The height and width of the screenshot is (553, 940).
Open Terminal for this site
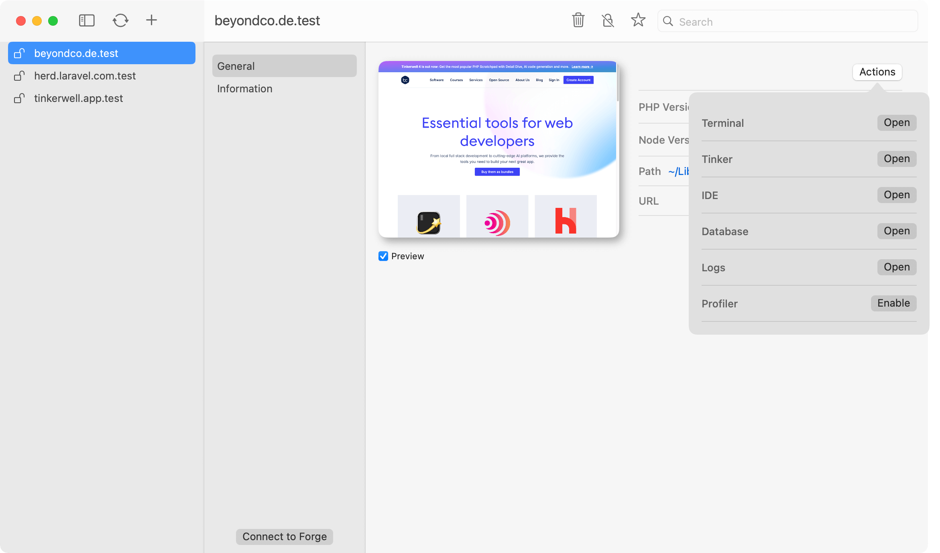pyautogui.click(x=896, y=123)
